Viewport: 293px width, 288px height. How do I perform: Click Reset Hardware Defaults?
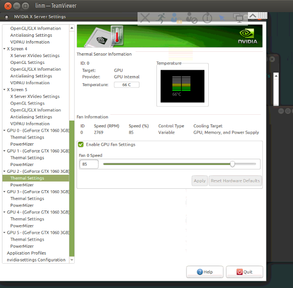(235, 181)
